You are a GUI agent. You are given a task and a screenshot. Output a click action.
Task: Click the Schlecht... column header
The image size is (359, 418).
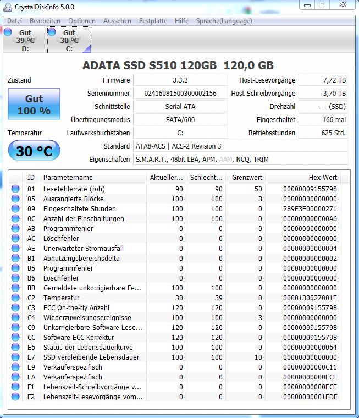[206, 177]
